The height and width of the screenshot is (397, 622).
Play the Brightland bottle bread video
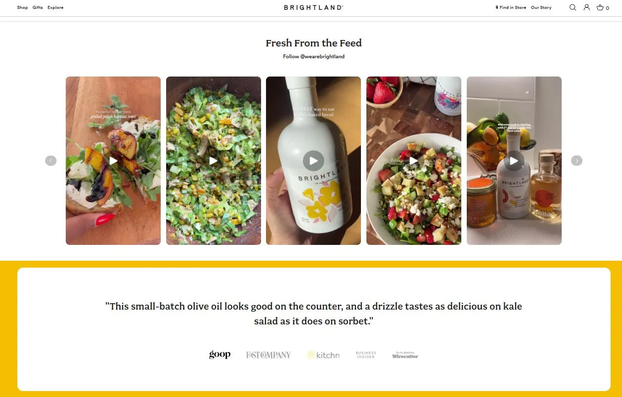click(313, 160)
